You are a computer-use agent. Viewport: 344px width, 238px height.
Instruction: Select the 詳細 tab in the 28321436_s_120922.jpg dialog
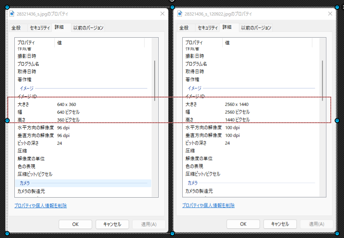point(227,28)
